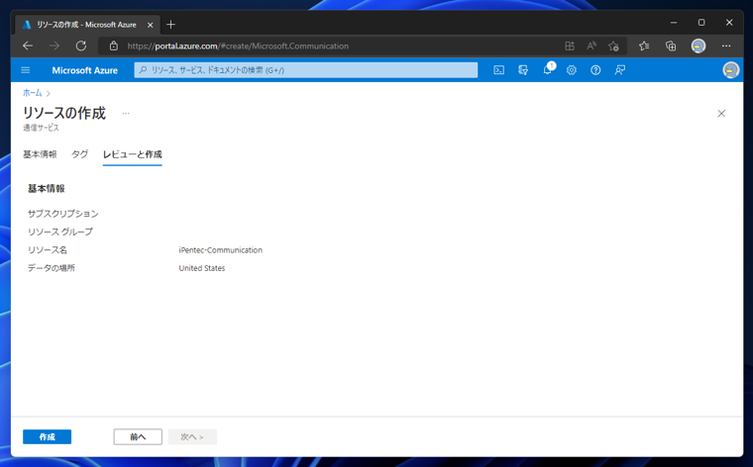Switch to the タグ tab
The image size is (753, 467).
coord(79,154)
